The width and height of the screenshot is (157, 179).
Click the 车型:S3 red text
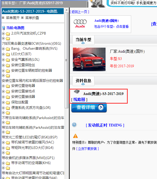point(116,59)
